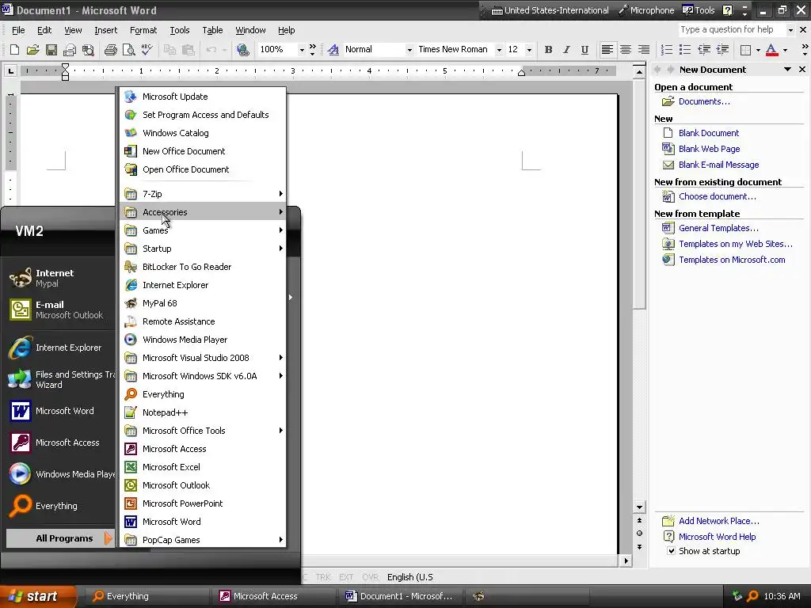
Task: Click the Microphone language bar button
Action: click(x=647, y=10)
